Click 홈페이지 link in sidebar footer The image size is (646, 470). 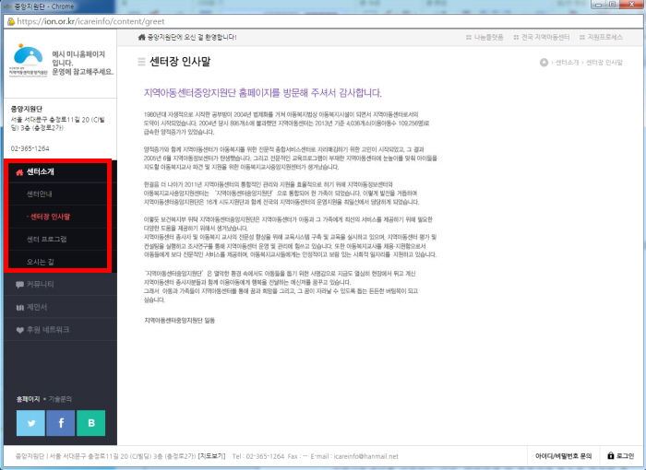(28, 399)
